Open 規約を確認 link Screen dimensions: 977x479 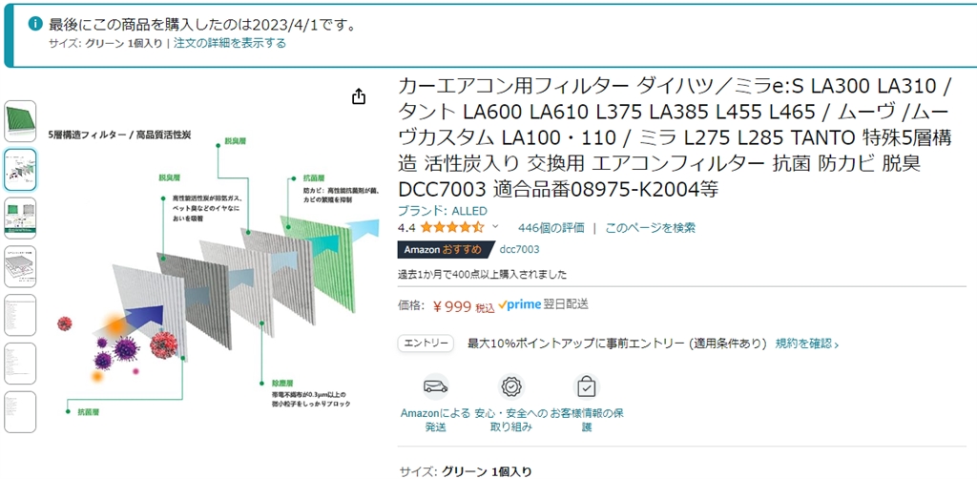tap(806, 344)
